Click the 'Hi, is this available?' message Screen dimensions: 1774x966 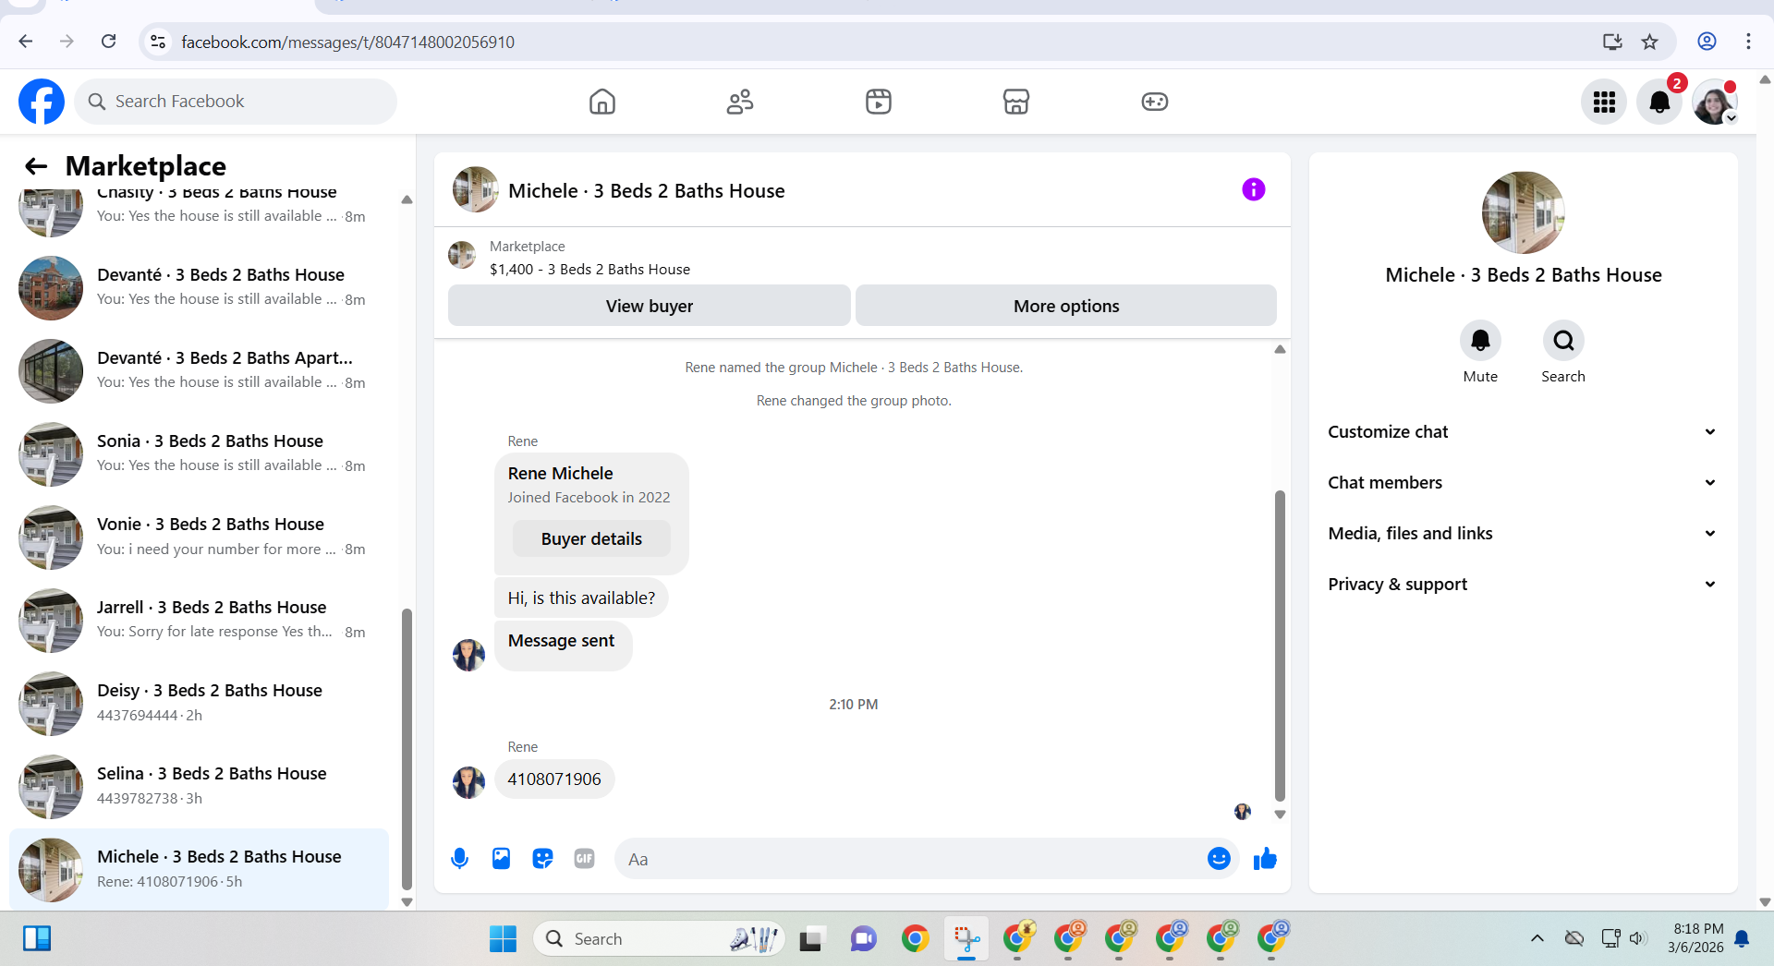(581, 598)
